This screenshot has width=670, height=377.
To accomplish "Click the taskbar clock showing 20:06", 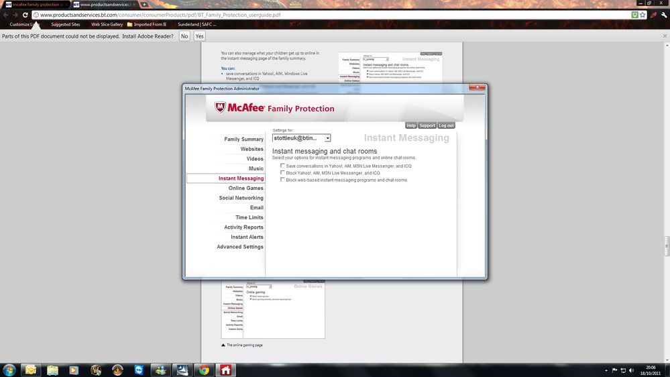I will pos(651,370).
